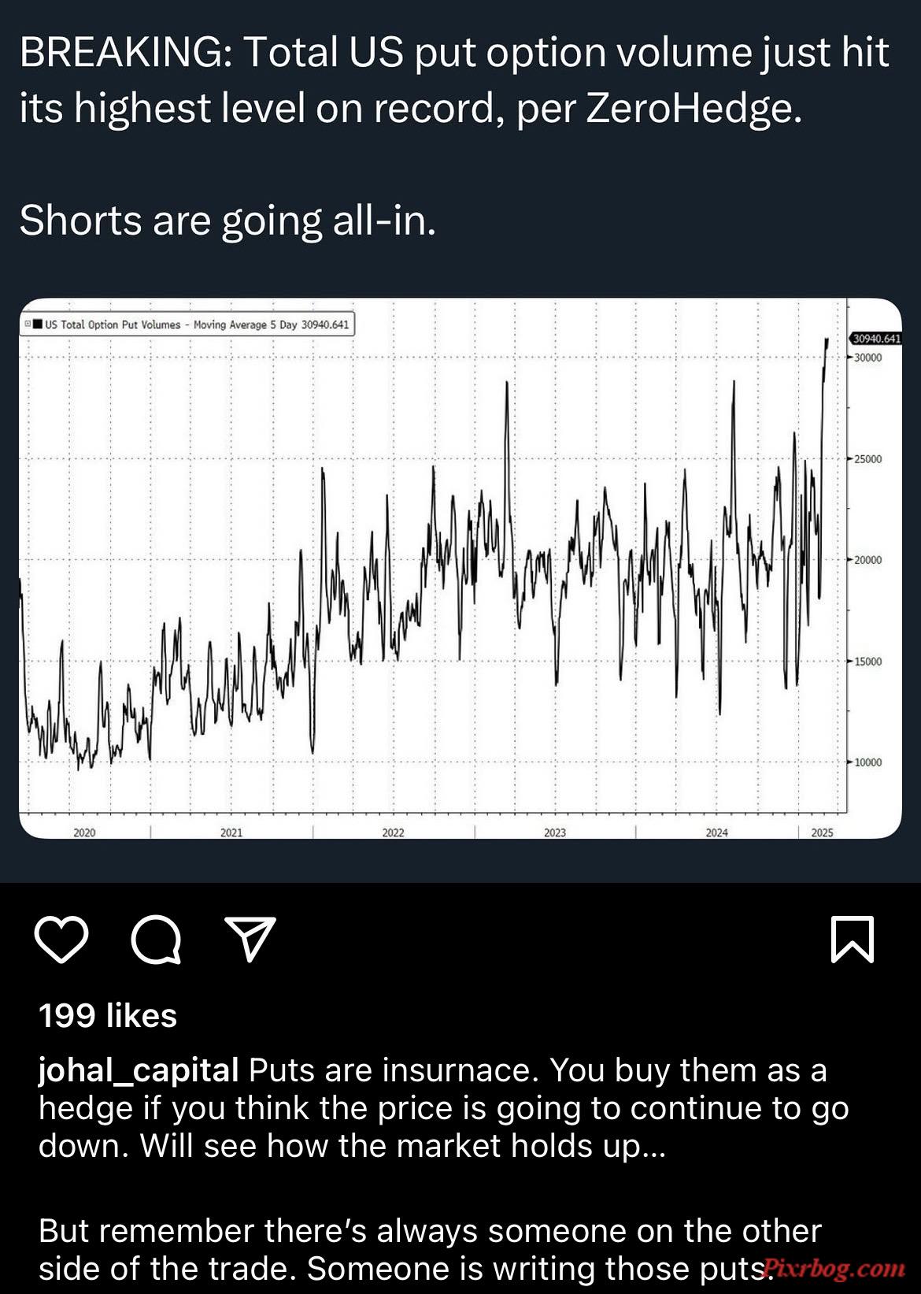The width and height of the screenshot is (921, 1294).
Task: Open comments via speech bubble icon
Action: [x=156, y=940]
